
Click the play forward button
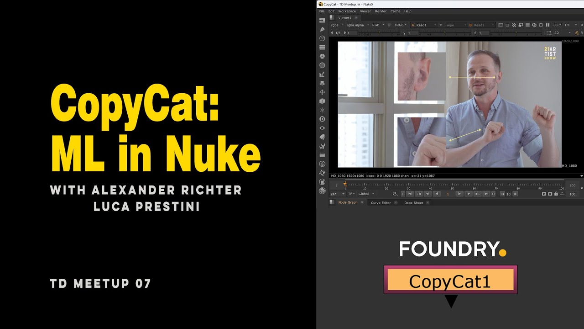[459, 194]
